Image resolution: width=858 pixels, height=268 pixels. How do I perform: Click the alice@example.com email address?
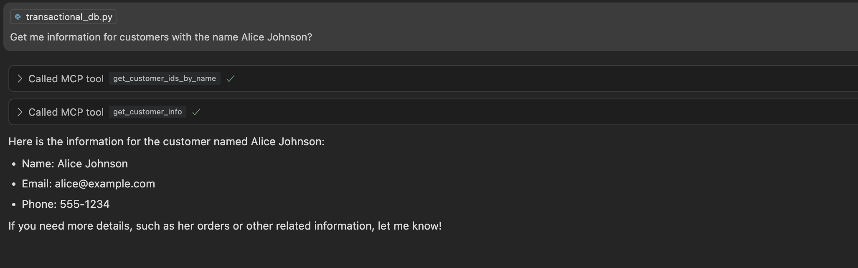pyautogui.click(x=105, y=184)
